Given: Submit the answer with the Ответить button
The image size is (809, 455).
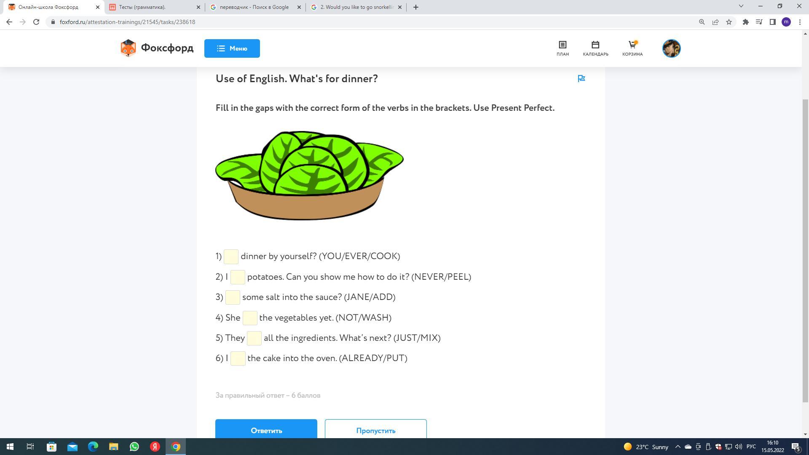Looking at the screenshot, I should [x=266, y=429].
